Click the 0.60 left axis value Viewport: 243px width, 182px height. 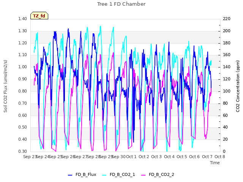(x=23, y=115)
